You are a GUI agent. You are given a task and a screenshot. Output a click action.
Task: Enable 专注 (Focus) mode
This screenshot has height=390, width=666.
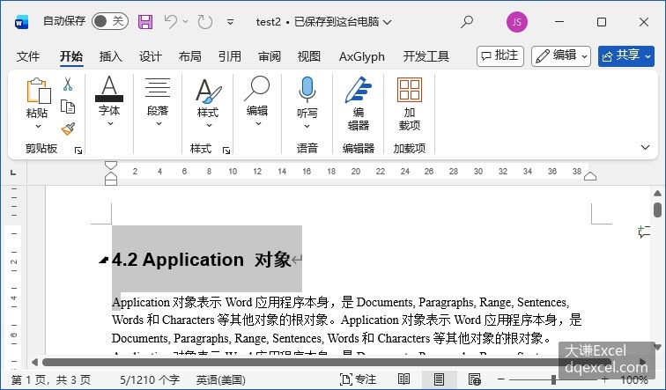[x=358, y=379]
